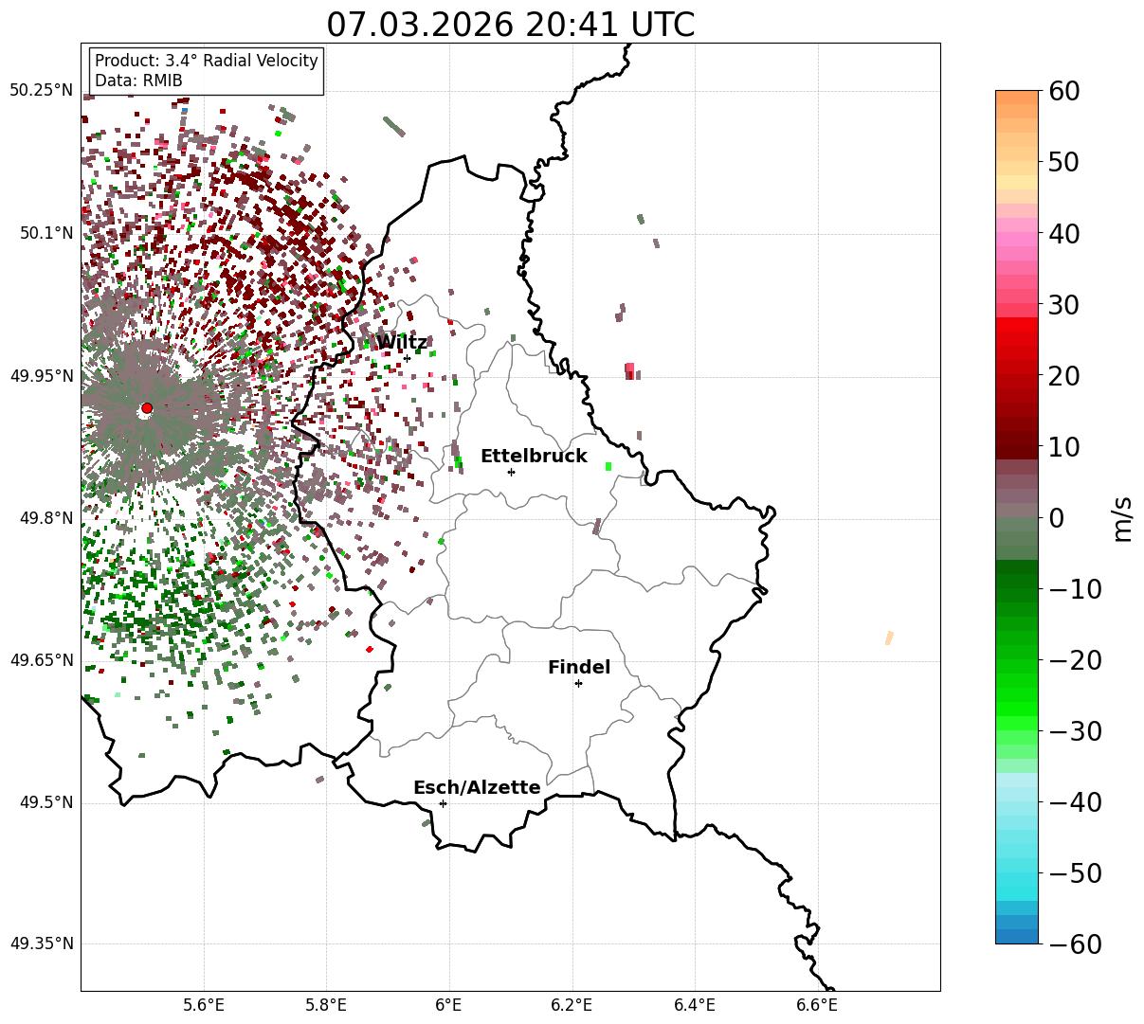1144x1024 pixels.
Task: Click the −50 colorbar tick label
Action: (1075, 873)
